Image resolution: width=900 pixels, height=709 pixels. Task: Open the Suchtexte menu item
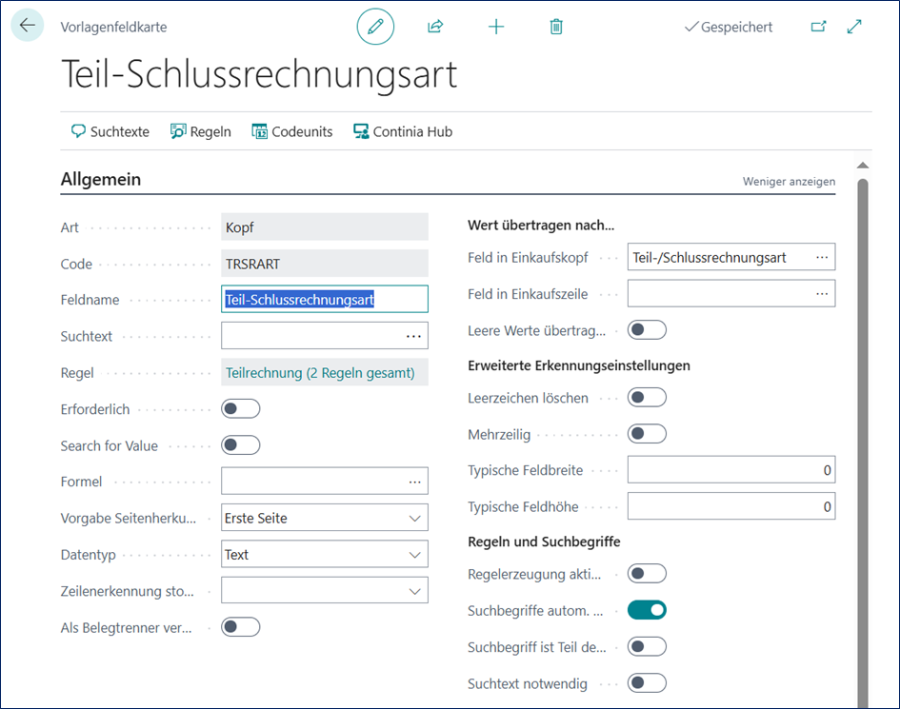point(110,132)
